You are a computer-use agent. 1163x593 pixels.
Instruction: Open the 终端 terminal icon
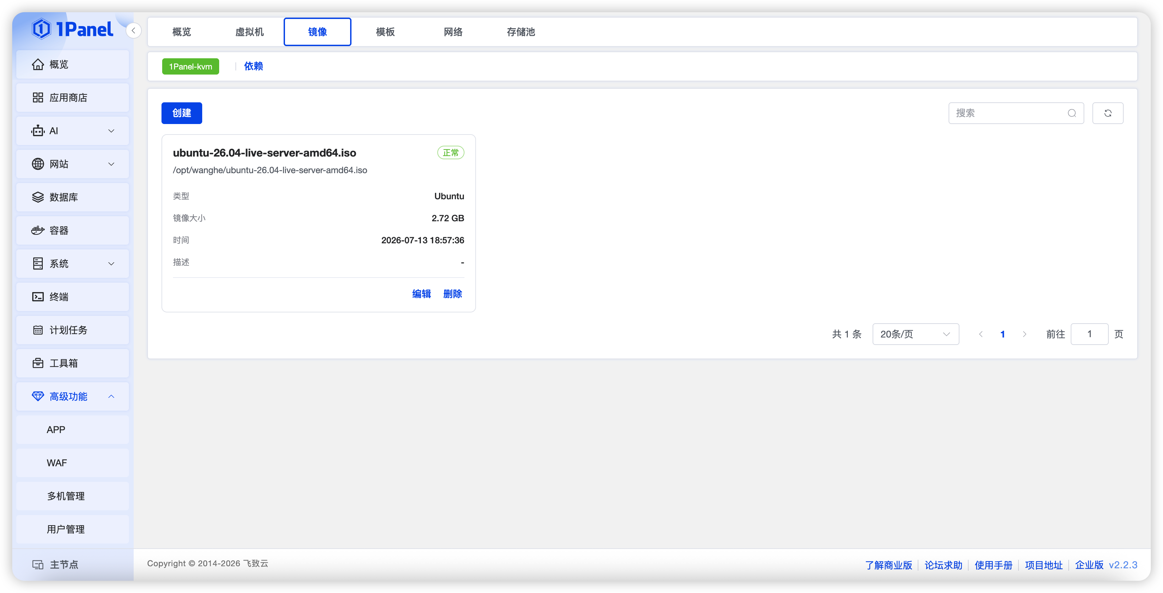[x=38, y=297]
